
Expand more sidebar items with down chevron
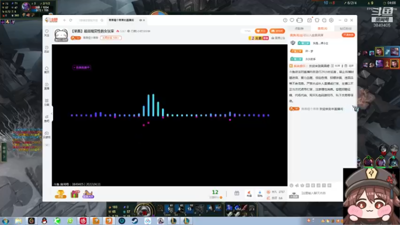click(46, 145)
